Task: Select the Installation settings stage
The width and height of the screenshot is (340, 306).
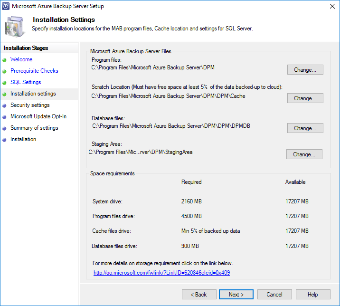Action: click(33, 94)
